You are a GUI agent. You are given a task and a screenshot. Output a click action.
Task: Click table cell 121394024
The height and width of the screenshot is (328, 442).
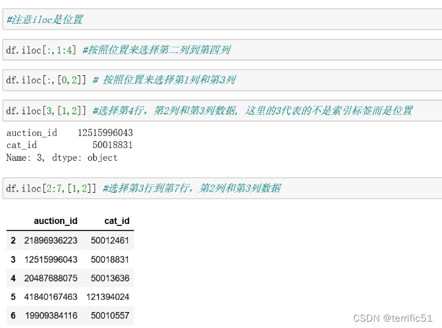tap(108, 297)
